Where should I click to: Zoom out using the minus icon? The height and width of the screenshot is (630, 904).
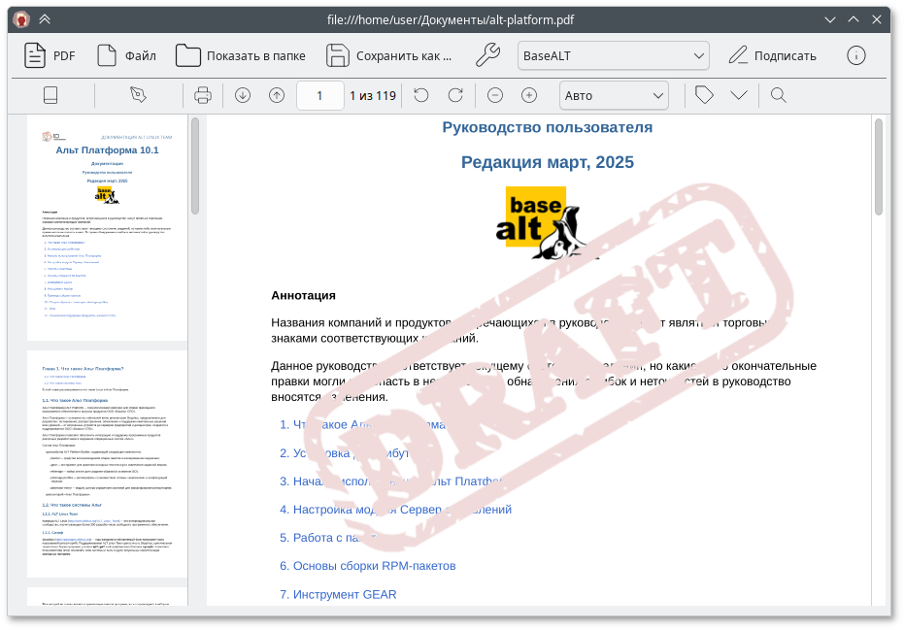coord(495,94)
